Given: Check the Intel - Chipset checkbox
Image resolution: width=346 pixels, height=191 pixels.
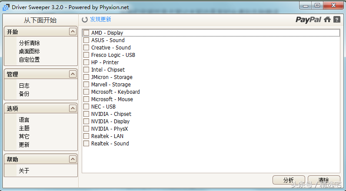Looking at the screenshot, I should pyautogui.click(x=86, y=69).
